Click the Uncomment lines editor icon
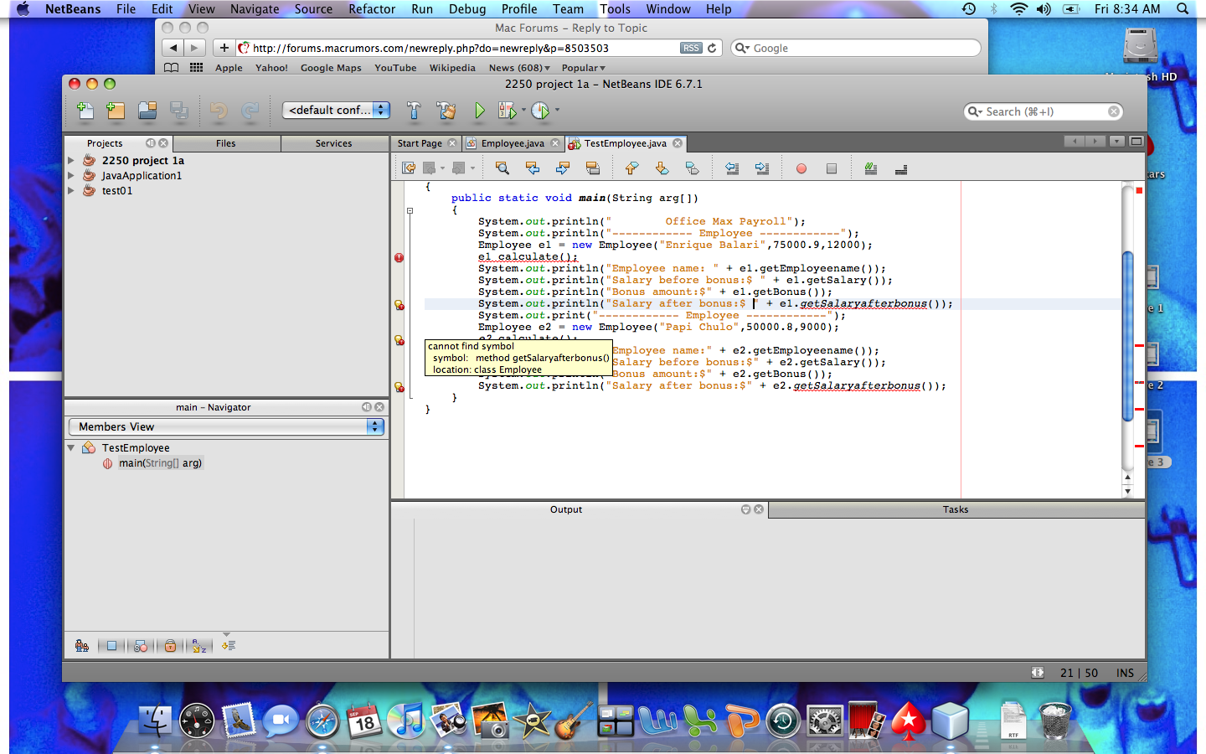 click(x=901, y=168)
